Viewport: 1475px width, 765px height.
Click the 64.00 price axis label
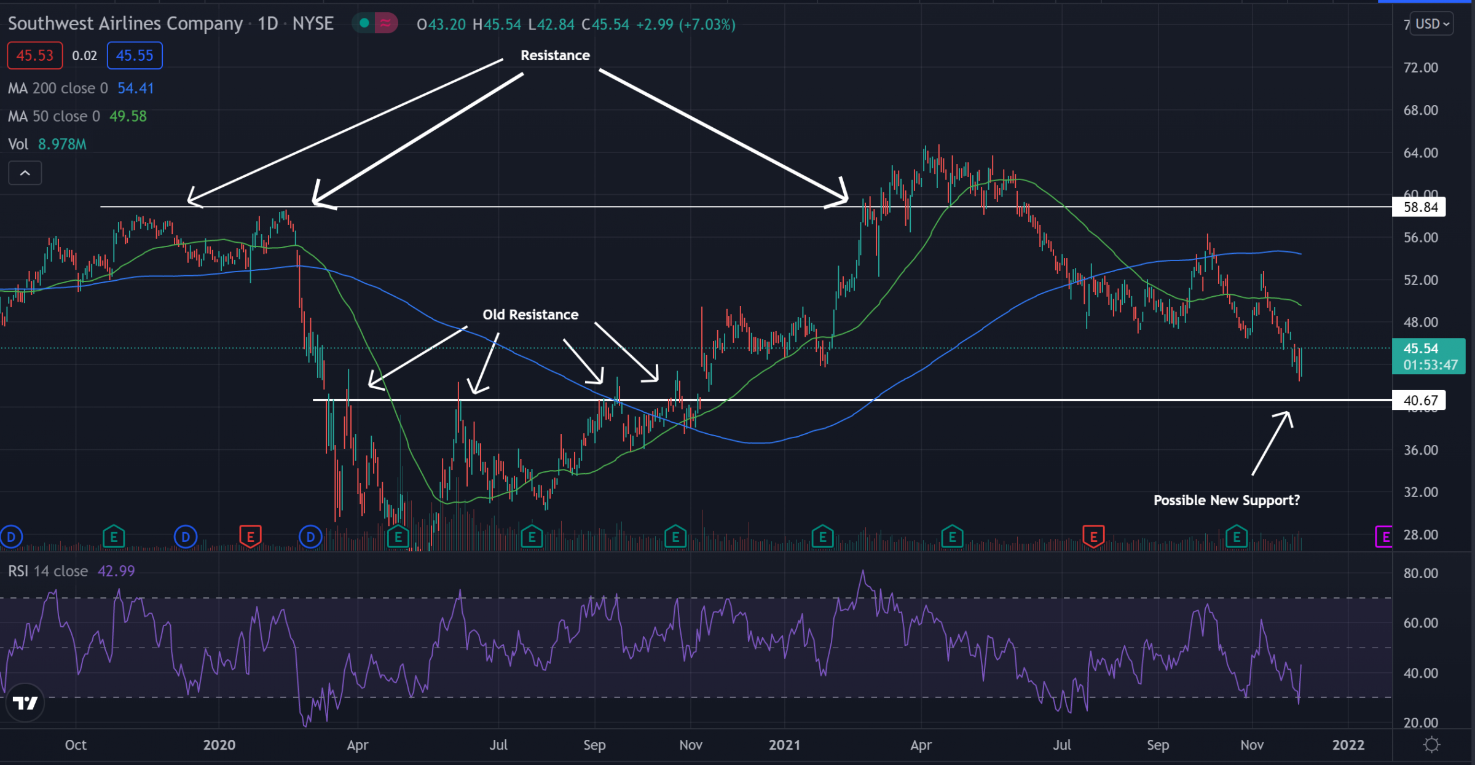pyautogui.click(x=1421, y=152)
